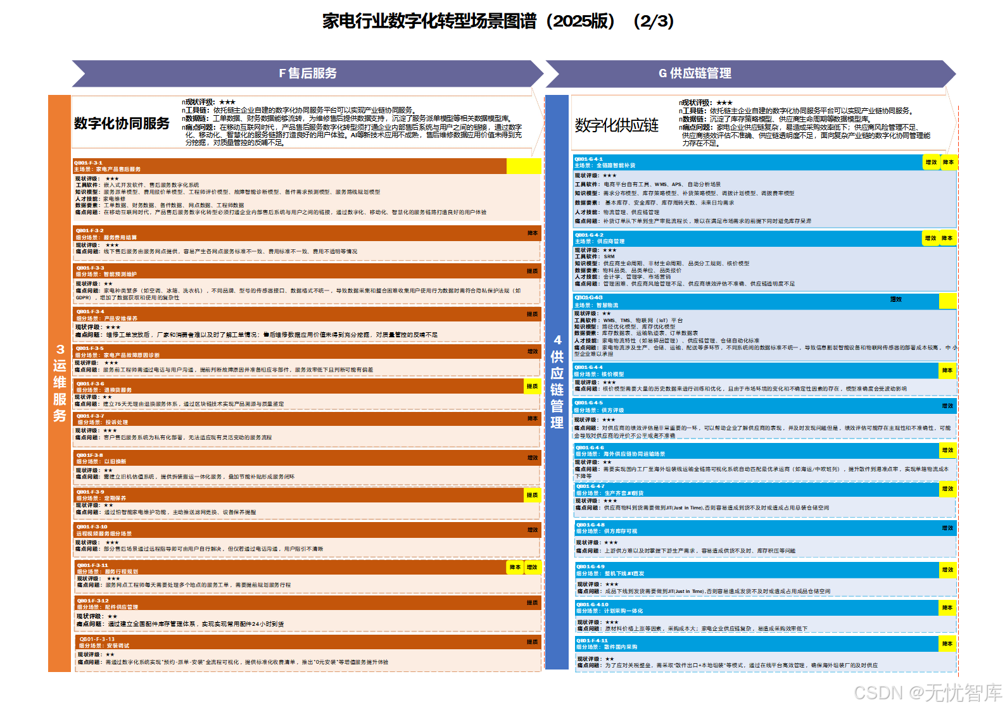The width and height of the screenshot is (1005, 710).
Task: Click the 'F 售后服务' arrow header
Action: point(308,73)
